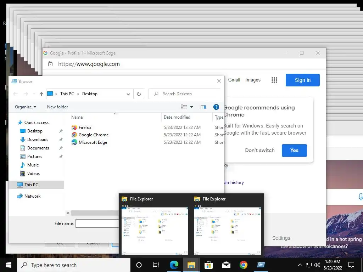
Task: Click the taskbar search box
Action: tap(74, 265)
